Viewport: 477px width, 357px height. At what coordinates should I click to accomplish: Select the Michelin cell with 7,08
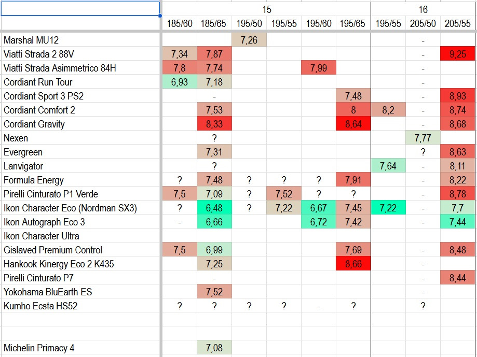214,347
